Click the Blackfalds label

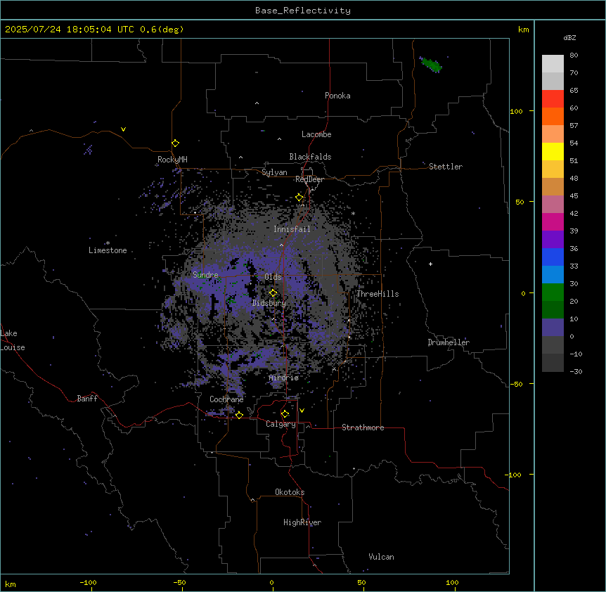click(310, 157)
